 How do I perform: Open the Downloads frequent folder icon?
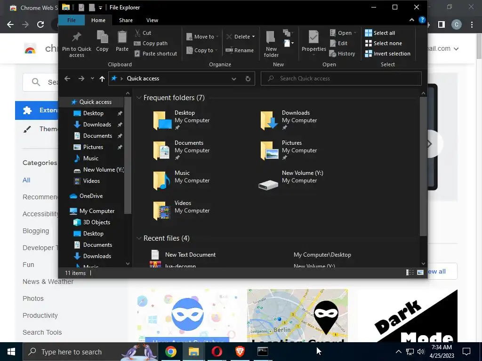(x=269, y=121)
